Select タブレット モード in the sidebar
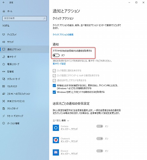Screen dimensions: 147x160 pos(25,79)
